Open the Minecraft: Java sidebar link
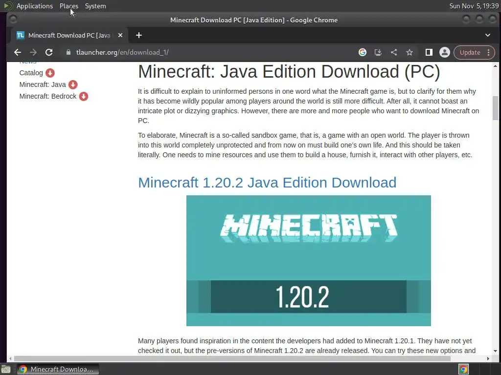This screenshot has height=375, width=501. (x=43, y=84)
